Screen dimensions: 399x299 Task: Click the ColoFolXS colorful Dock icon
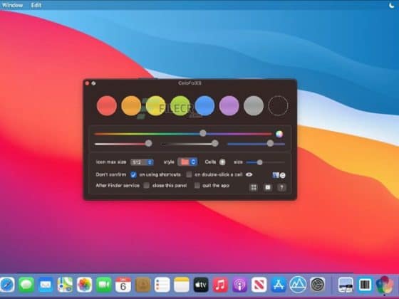tap(384, 285)
